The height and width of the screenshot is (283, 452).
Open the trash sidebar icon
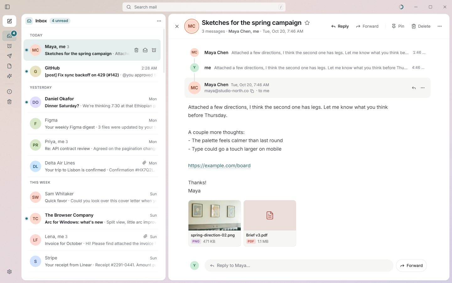point(9,102)
